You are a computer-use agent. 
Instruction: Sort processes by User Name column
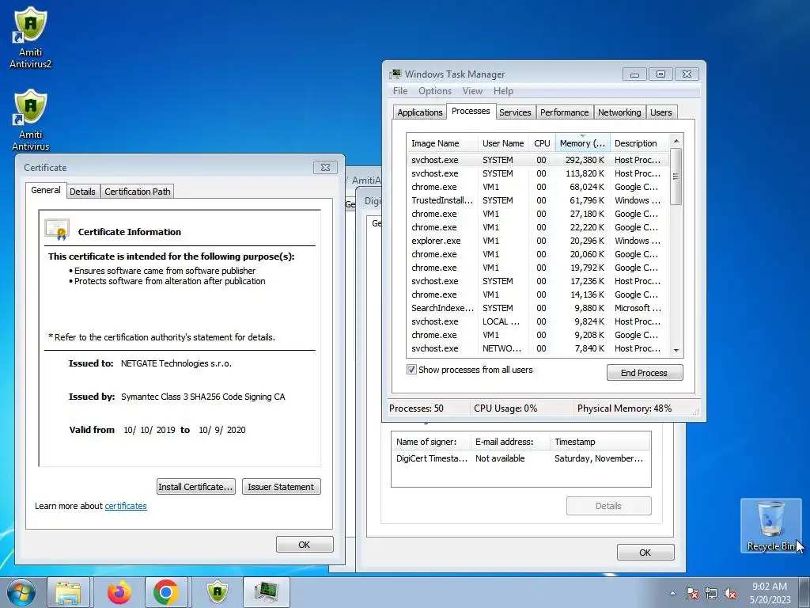point(502,143)
